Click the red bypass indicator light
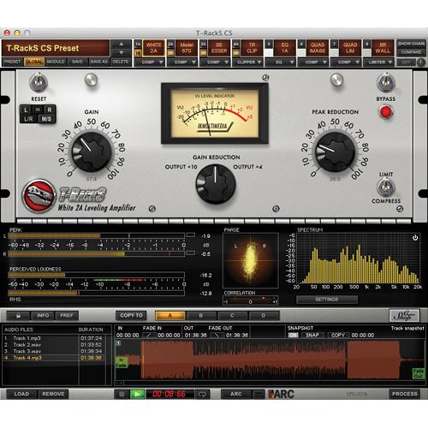428x428 pixels. point(386,111)
